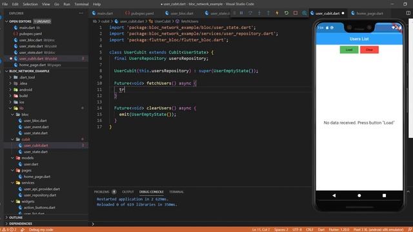
Task: Open the Run menu
Action: pos(66,5)
